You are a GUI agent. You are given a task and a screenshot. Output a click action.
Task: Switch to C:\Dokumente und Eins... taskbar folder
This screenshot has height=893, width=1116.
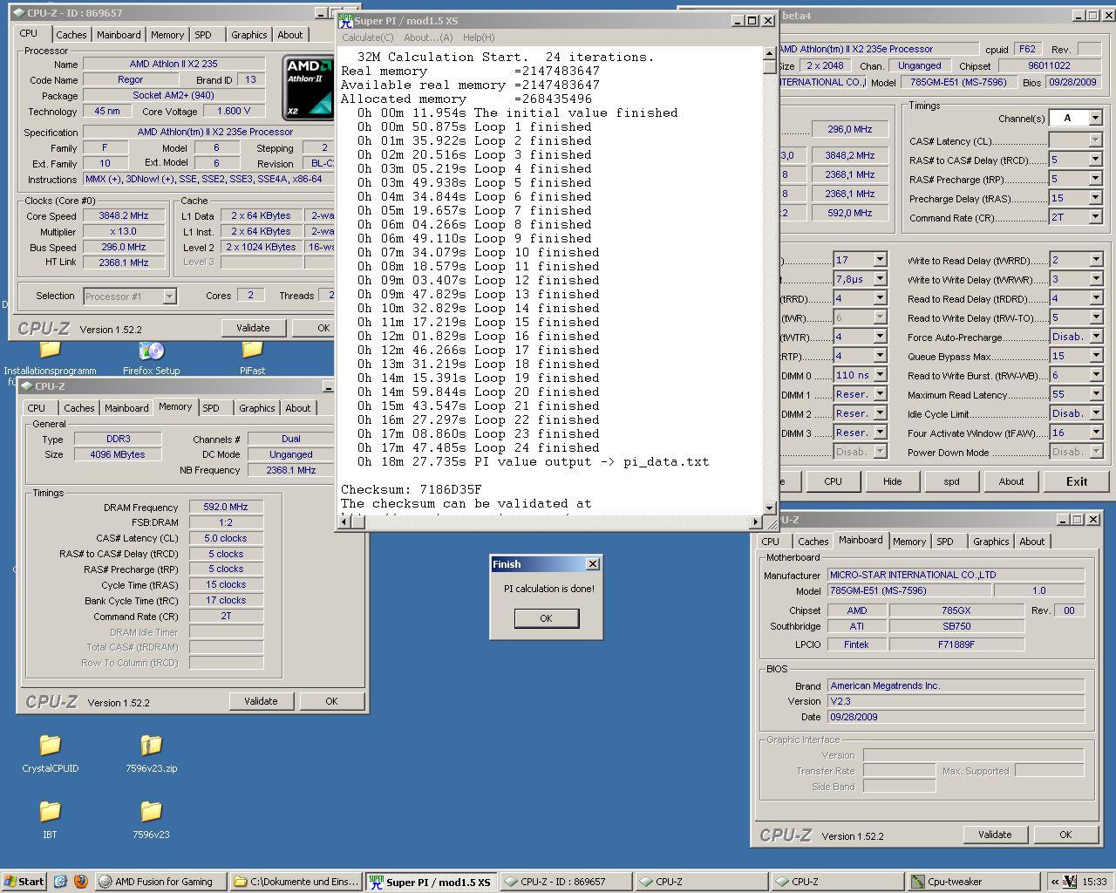pos(296,882)
